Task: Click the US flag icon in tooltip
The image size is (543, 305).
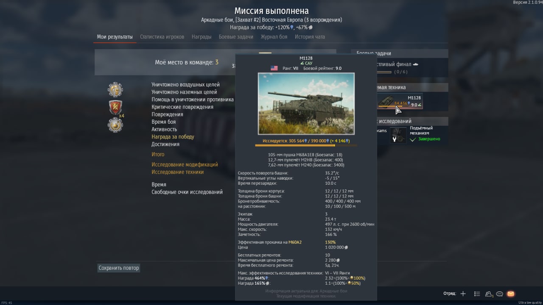Action: (274, 68)
